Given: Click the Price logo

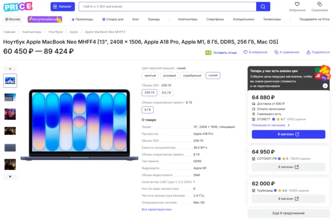Looking at the screenshot, I should tap(18, 6).
